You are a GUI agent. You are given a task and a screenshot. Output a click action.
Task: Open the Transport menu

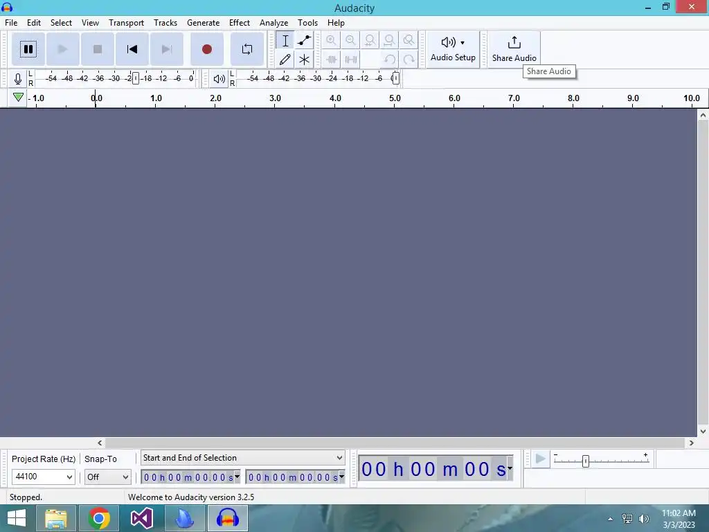[126, 23]
